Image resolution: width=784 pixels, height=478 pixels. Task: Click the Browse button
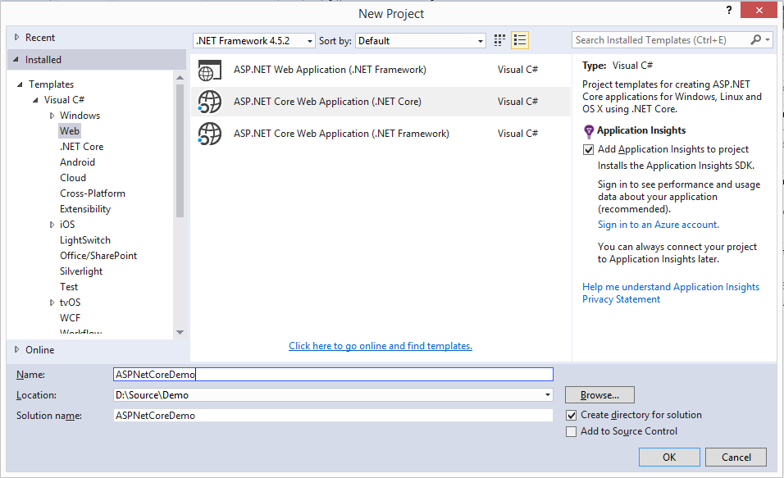pyautogui.click(x=599, y=395)
